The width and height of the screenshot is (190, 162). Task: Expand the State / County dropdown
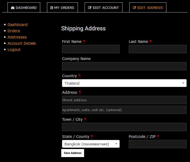pos(91,144)
